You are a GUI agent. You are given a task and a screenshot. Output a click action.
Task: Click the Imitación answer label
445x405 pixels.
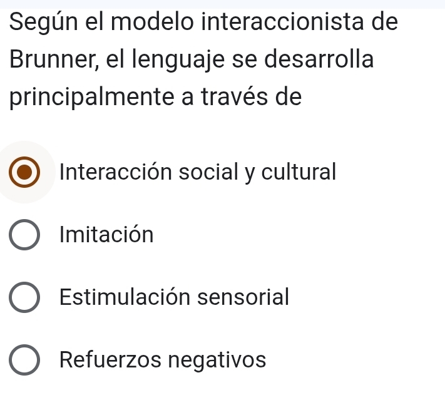click(x=106, y=235)
